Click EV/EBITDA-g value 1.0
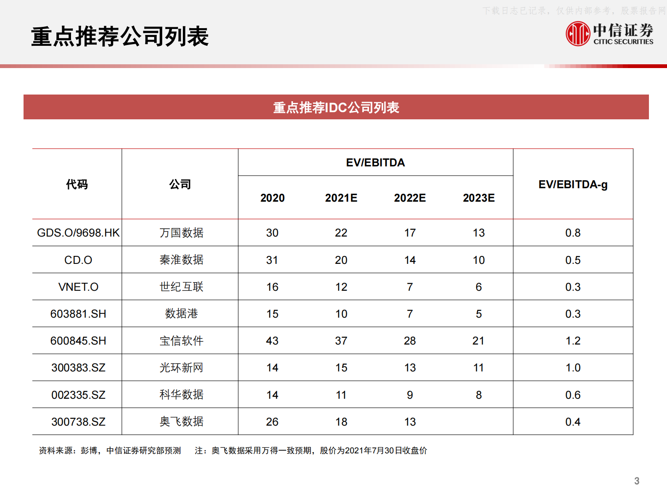The width and height of the screenshot is (667, 500). (x=573, y=368)
